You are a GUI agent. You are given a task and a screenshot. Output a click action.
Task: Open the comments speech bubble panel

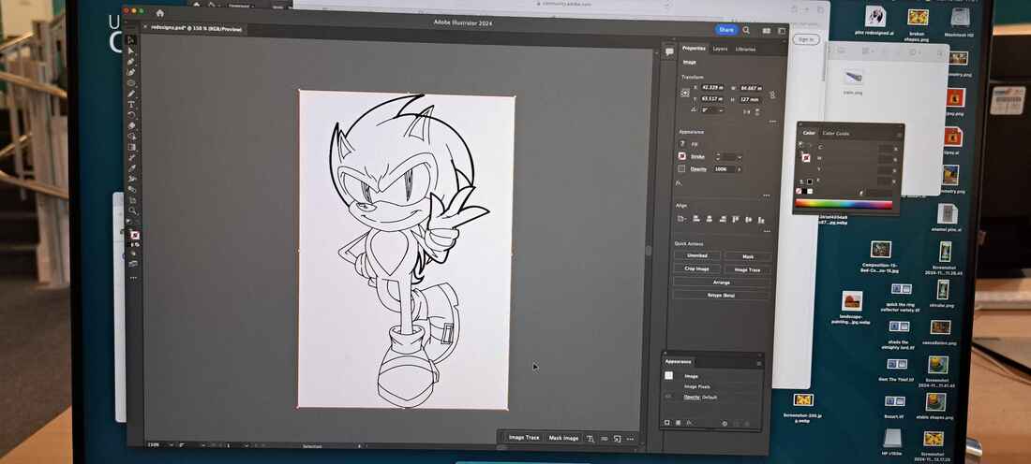(669, 51)
